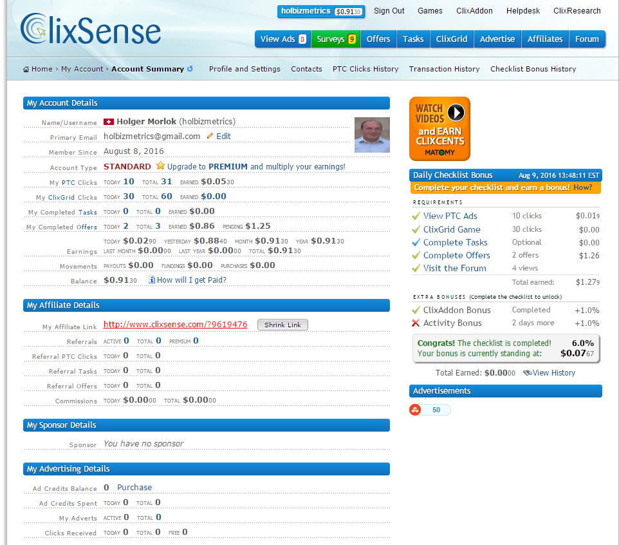Image resolution: width=619 pixels, height=545 pixels.
Task: Go to the Offers tab
Action: [378, 39]
